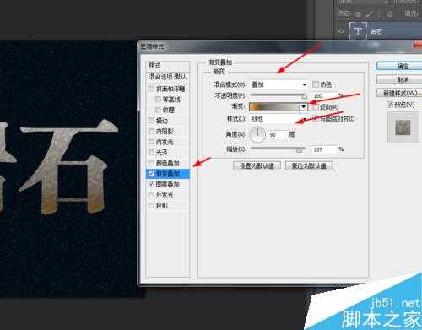
Task: Cancel with the 取消 button
Action: (x=399, y=79)
